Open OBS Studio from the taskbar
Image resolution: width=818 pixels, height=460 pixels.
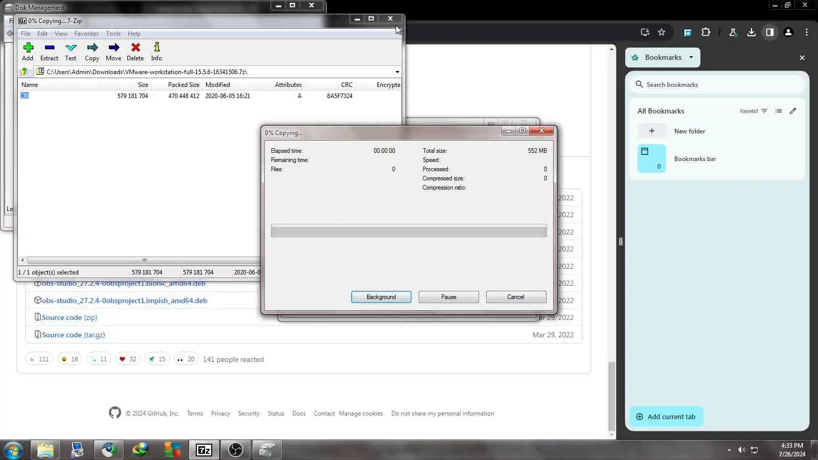point(236,450)
